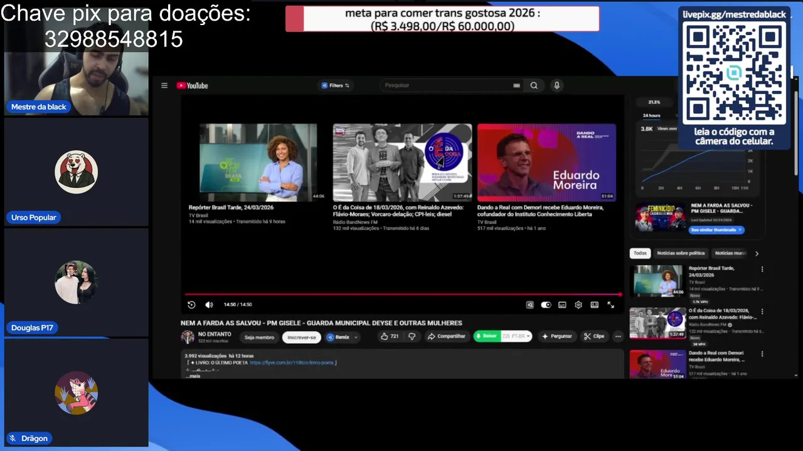Go to the YouTube home logo
The width and height of the screenshot is (803, 451).
coord(192,86)
